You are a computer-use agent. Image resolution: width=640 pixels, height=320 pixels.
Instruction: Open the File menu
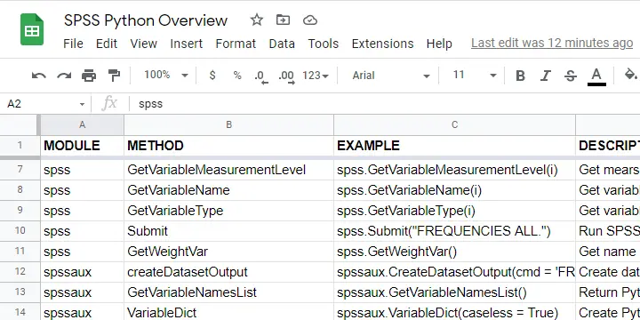[73, 44]
